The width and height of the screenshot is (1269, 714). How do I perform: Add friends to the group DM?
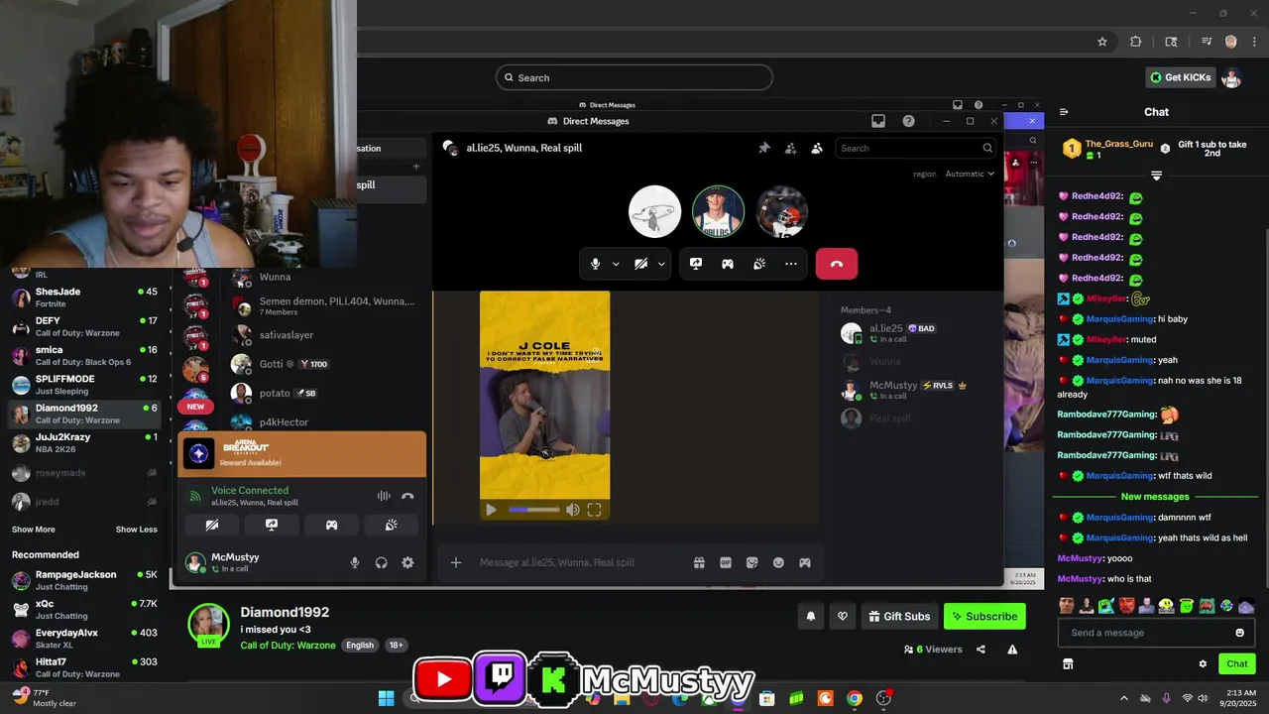[790, 148]
